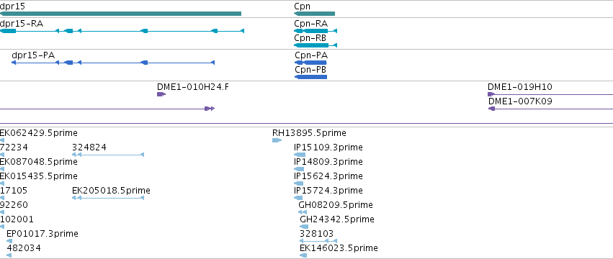Select the IP15724.3prime EST glyph
Image resolution: width=613 pixels, height=259 pixels.
[298, 198]
